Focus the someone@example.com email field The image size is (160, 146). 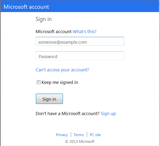[80, 41]
